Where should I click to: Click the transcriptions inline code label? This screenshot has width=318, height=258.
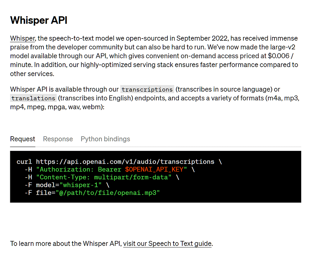[x=147, y=89]
